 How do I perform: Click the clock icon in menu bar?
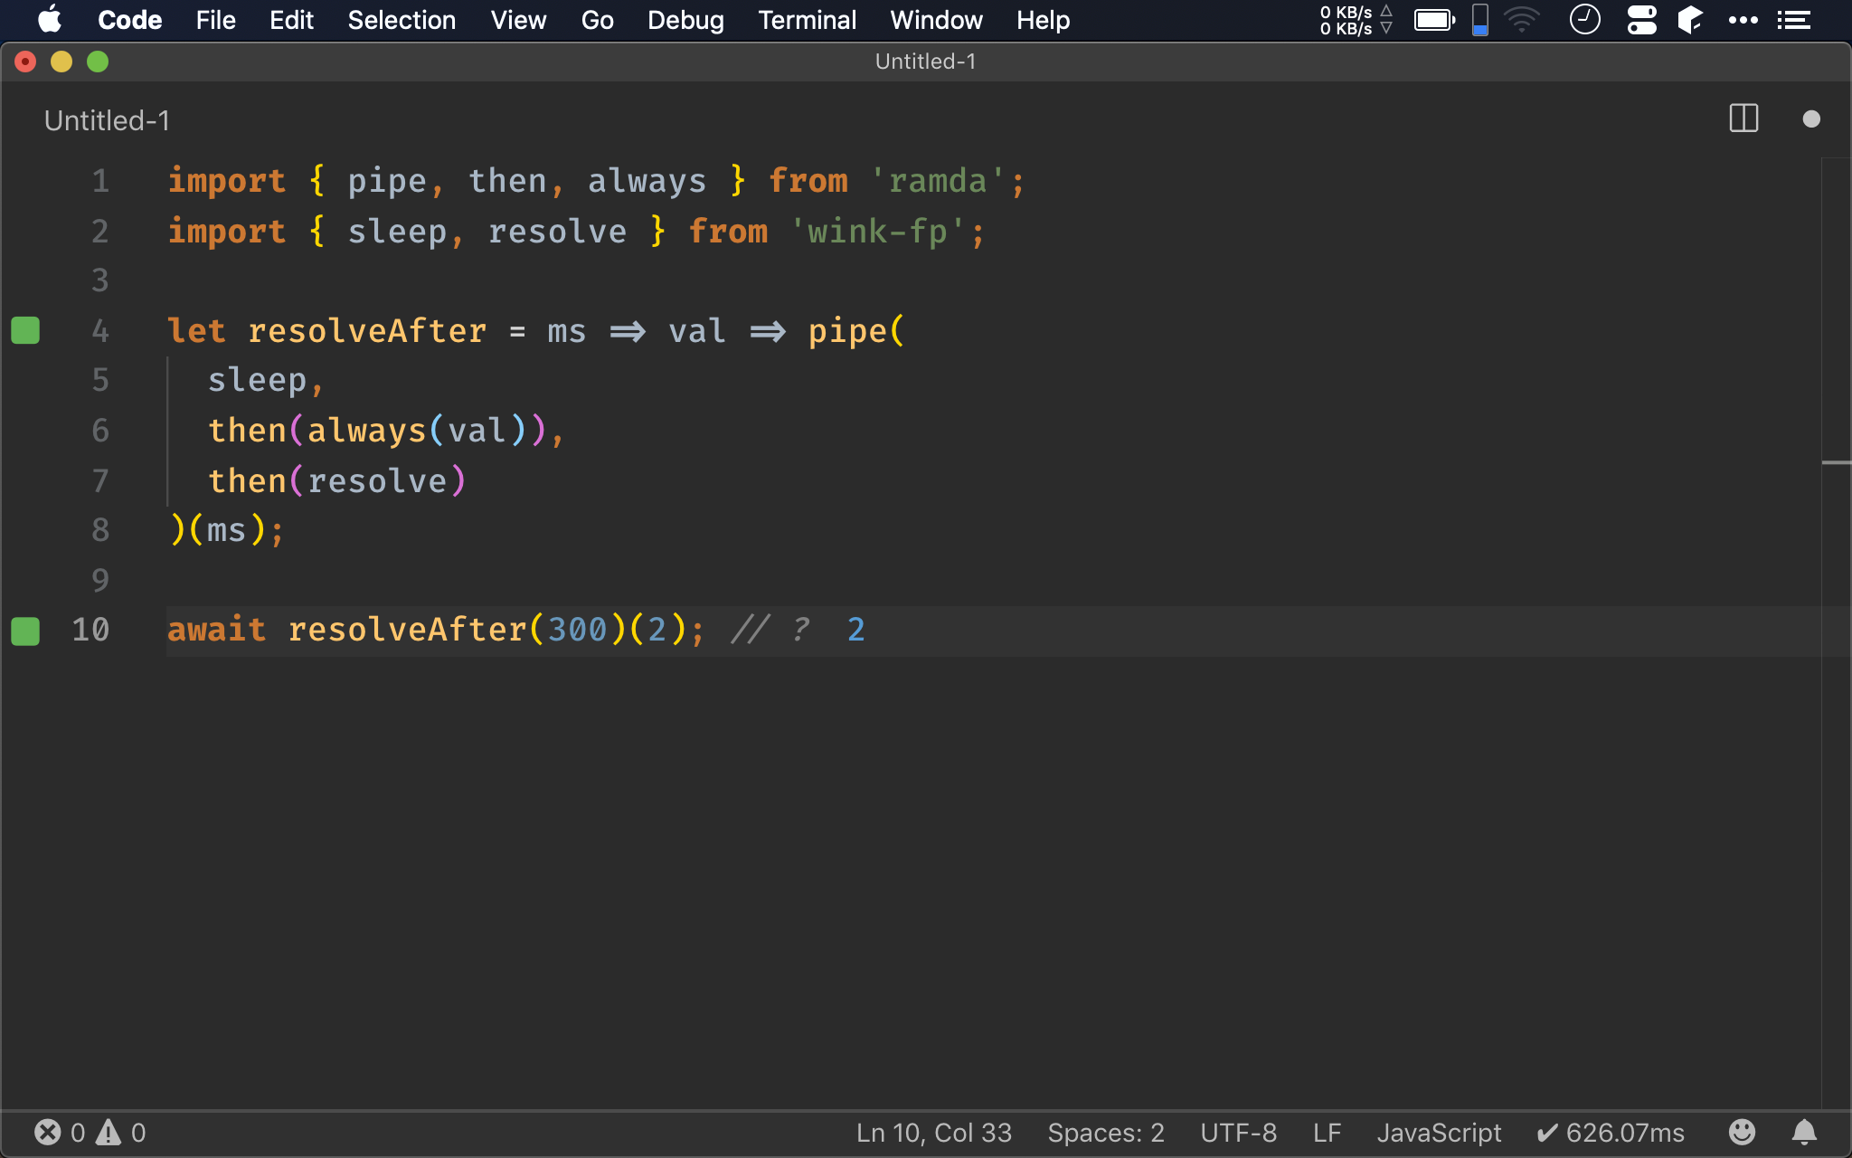1584,20
